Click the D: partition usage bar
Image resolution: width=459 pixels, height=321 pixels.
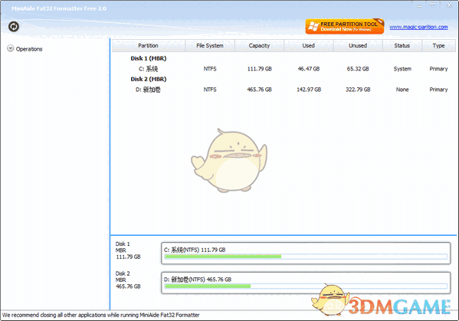(x=306, y=287)
